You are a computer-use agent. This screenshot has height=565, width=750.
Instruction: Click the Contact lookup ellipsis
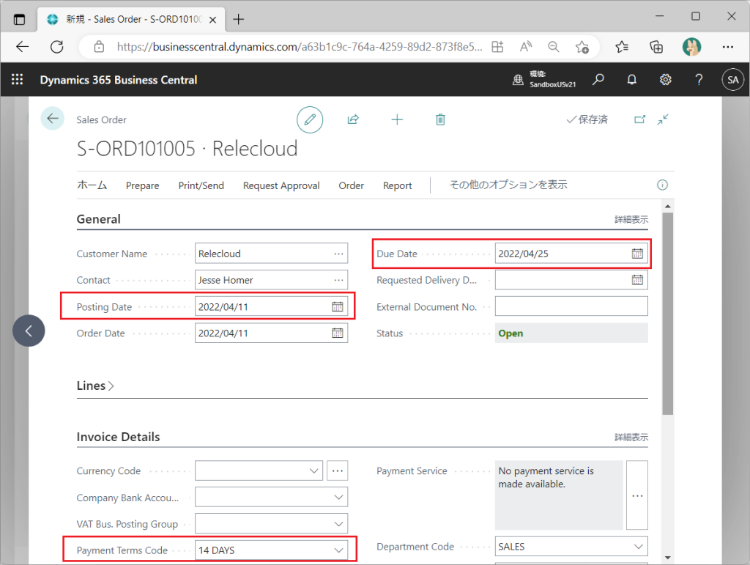click(x=338, y=280)
